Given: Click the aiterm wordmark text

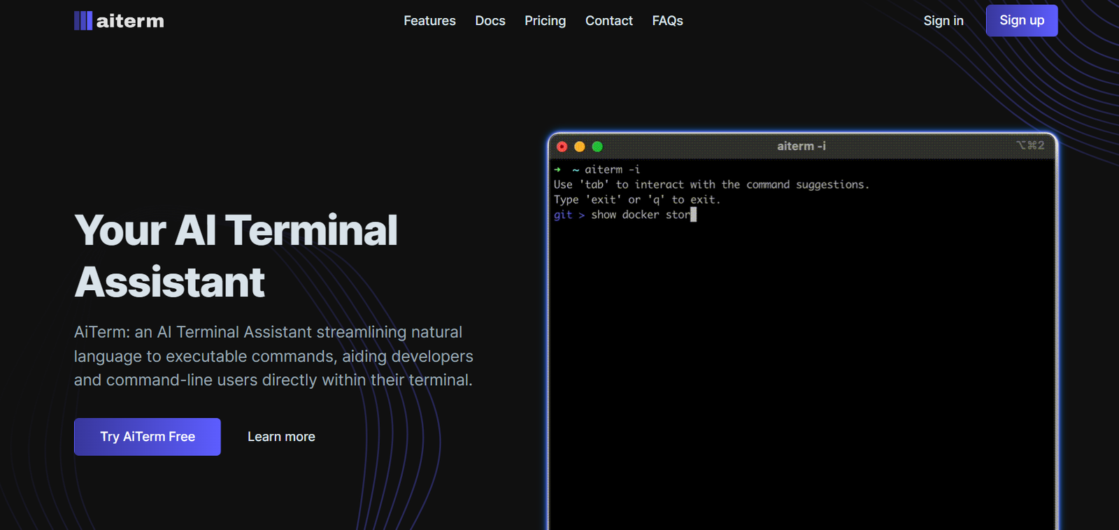Looking at the screenshot, I should coord(130,21).
